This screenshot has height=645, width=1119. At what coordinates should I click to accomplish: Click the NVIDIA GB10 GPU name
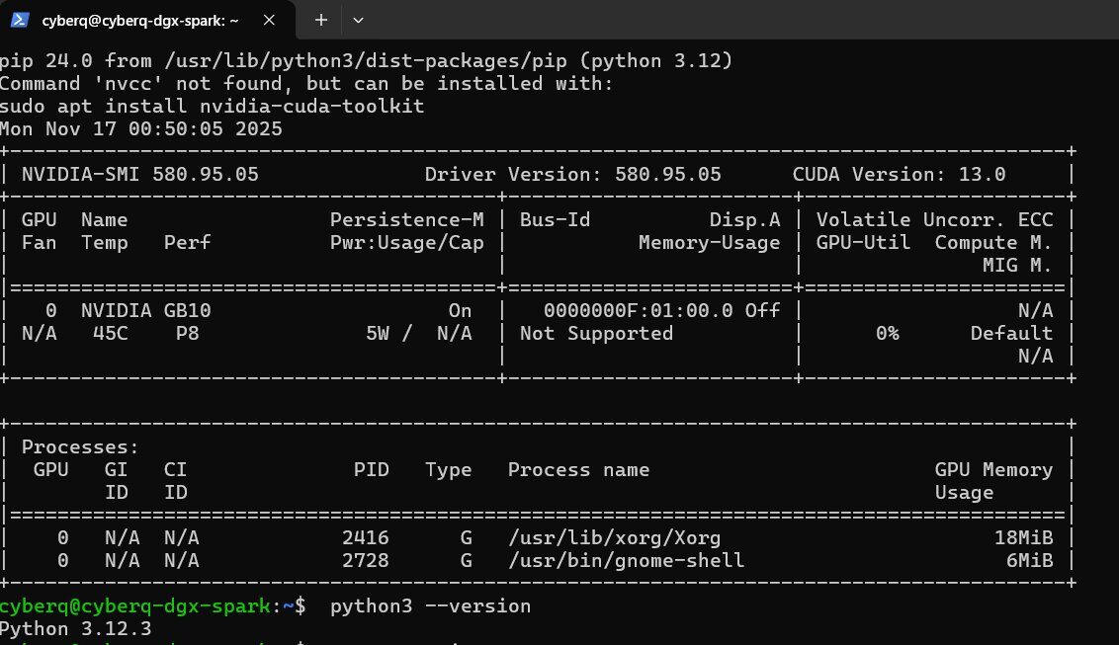[145, 310]
